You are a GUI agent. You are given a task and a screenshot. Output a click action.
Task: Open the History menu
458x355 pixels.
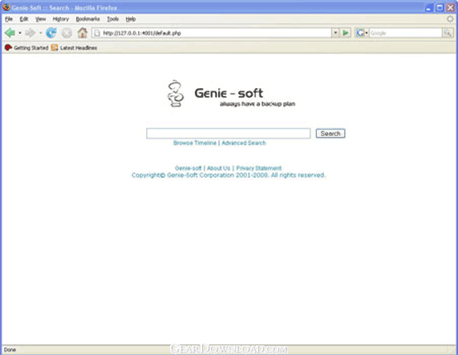click(x=60, y=19)
